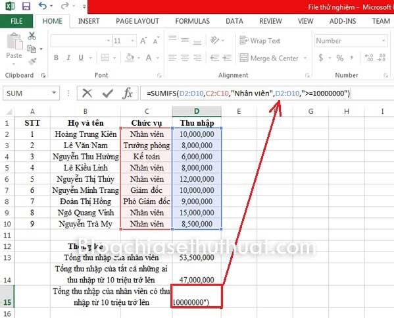Image resolution: width=394 pixels, height=318 pixels.
Task: Click the Cut scissors icon
Action: tap(32, 36)
